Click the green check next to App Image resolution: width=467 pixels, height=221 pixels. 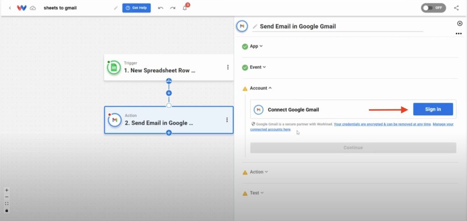245,46
